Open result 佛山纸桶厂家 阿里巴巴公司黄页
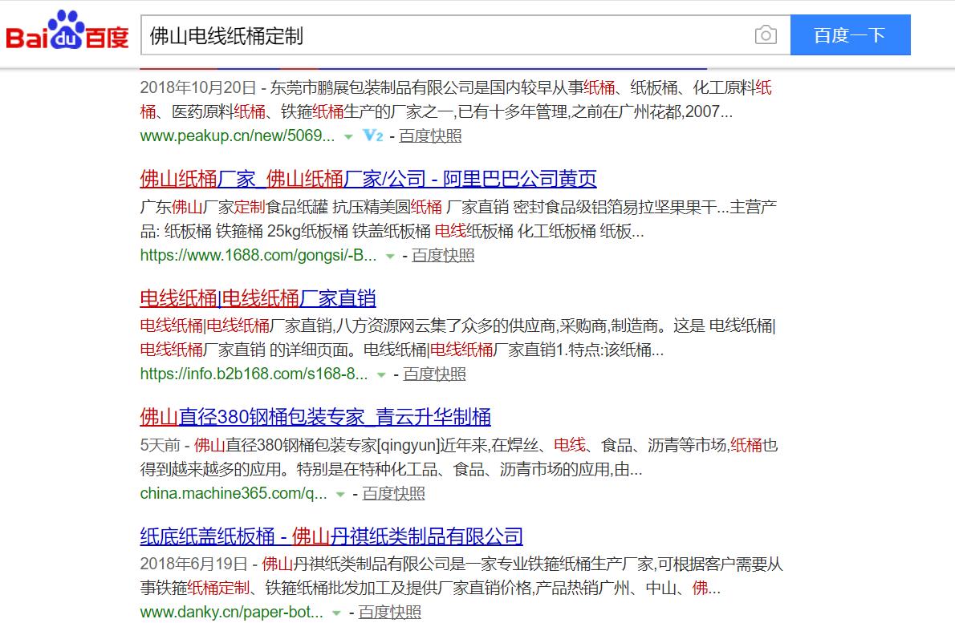Screen dimensions: 955x623 (368, 178)
